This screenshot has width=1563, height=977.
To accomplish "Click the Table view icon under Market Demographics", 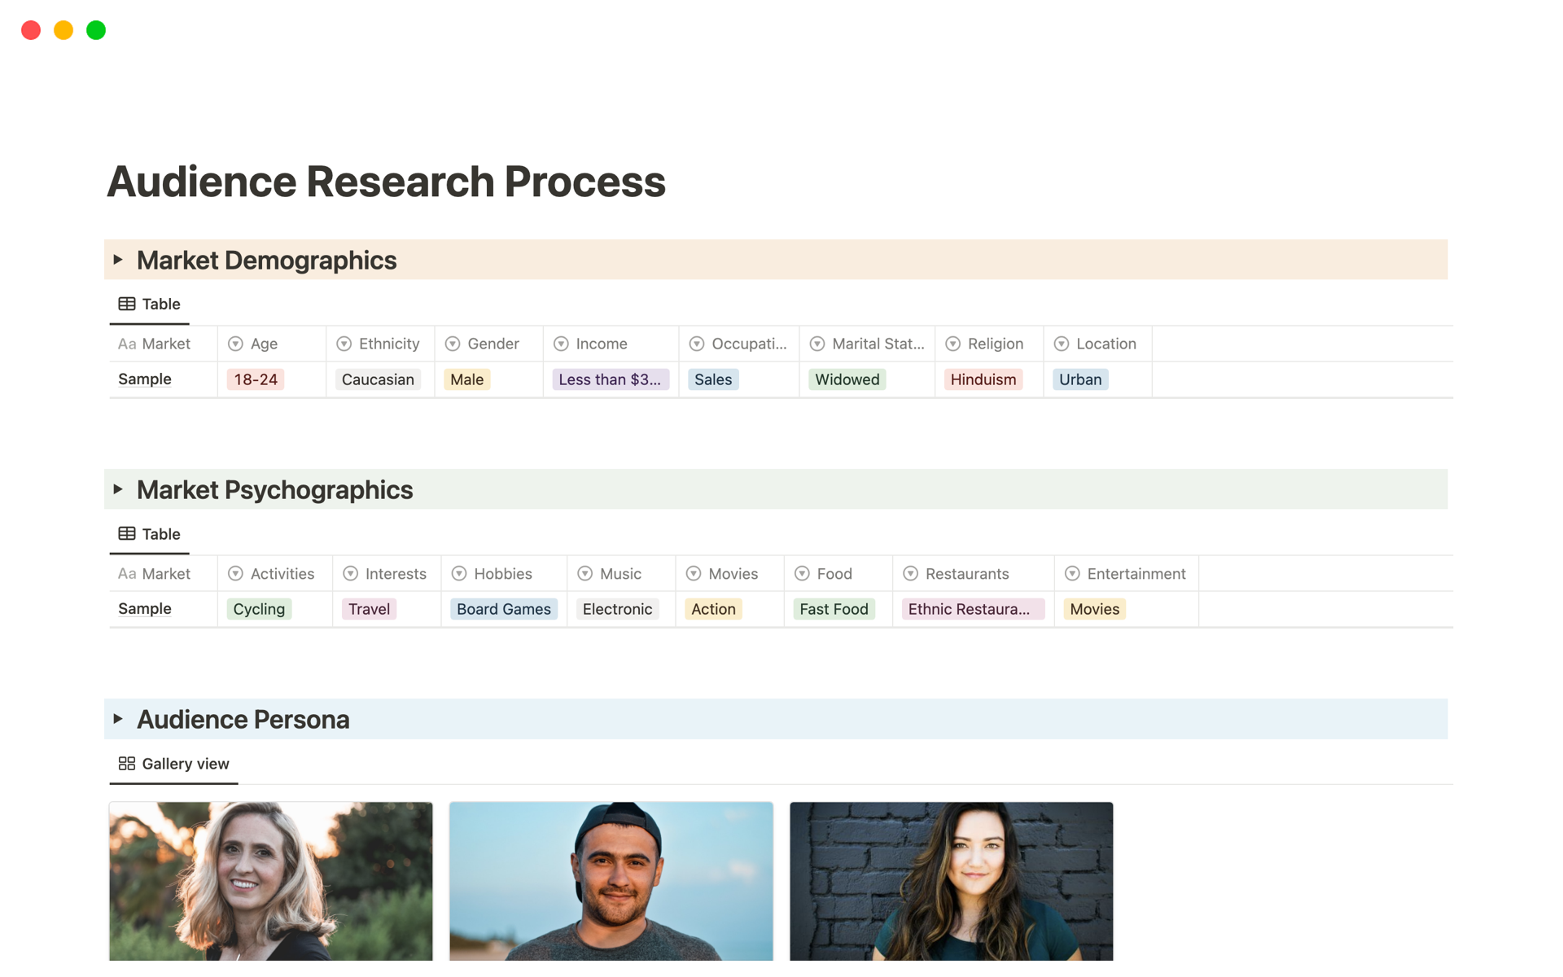I will click(x=127, y=304).
